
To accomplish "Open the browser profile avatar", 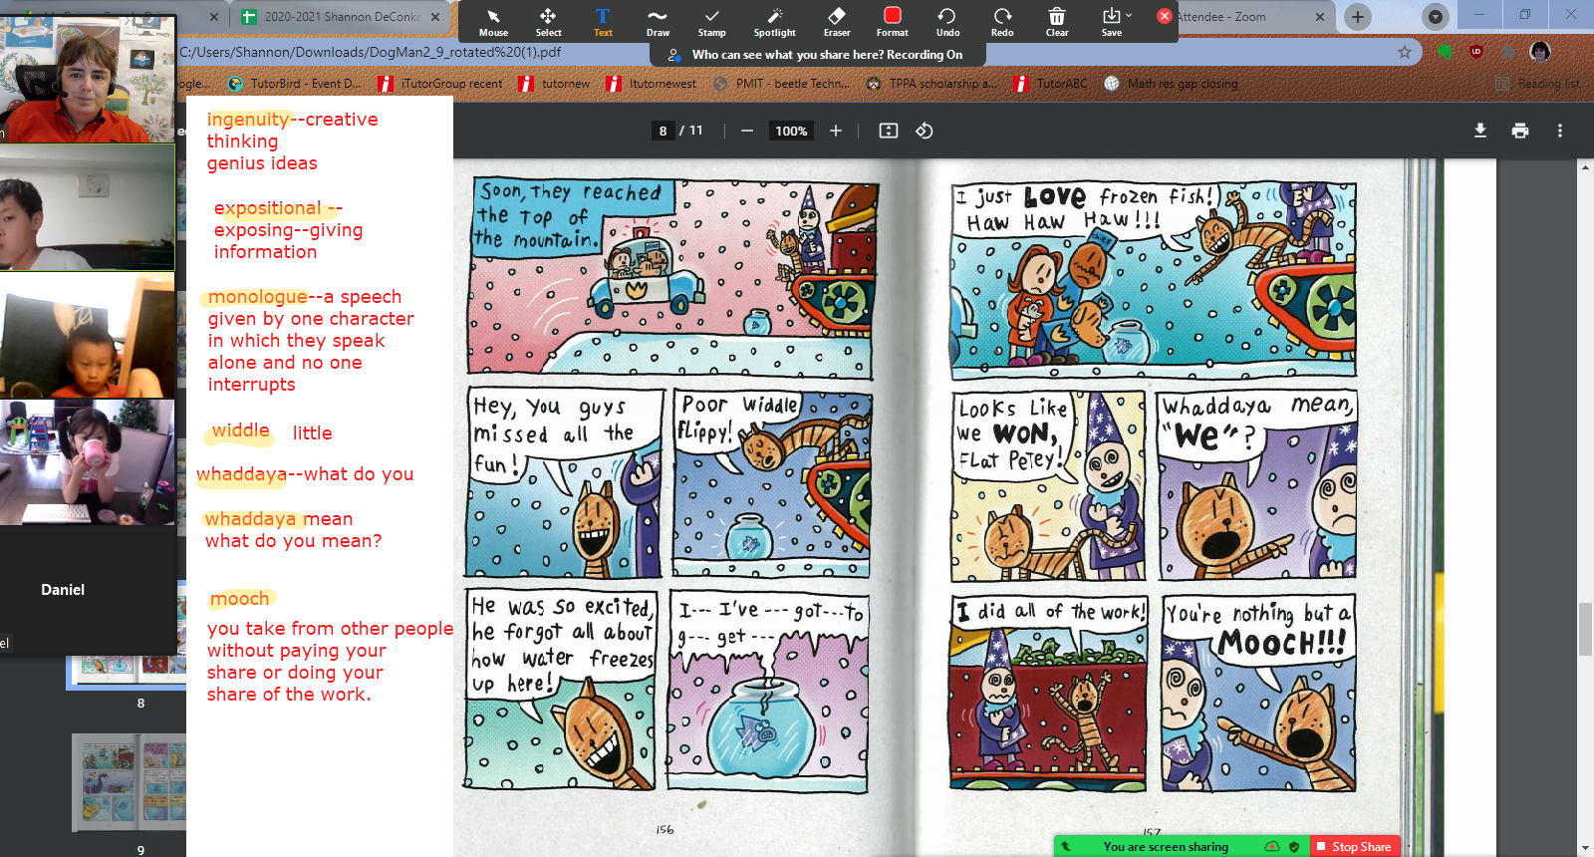I will point(1540,52).
